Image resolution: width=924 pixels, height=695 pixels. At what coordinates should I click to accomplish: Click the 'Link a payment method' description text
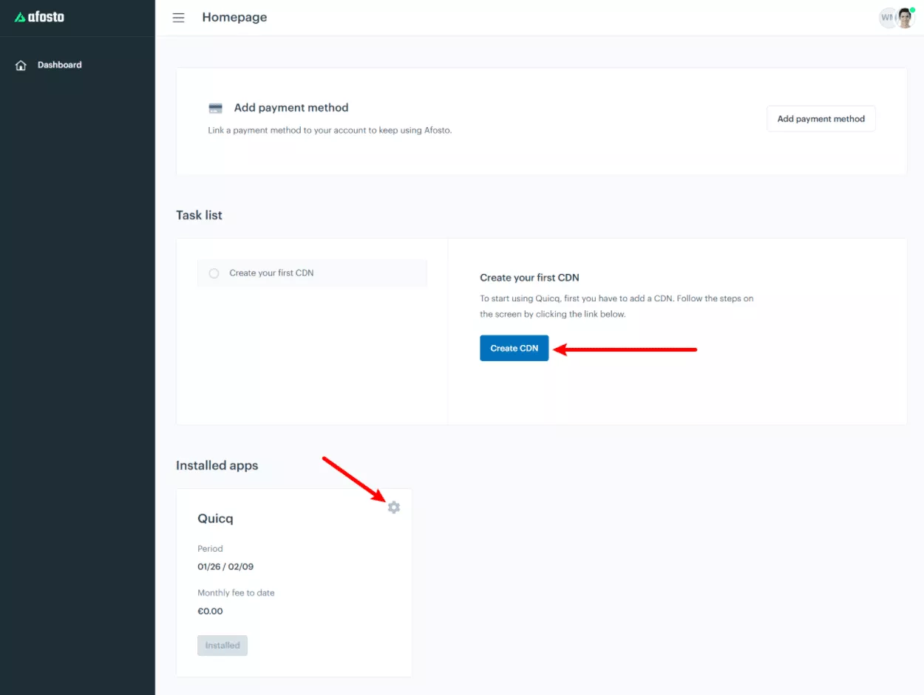(330, 131)
